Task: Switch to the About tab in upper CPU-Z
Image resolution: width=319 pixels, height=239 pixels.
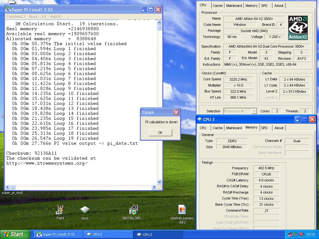Action: pyautogui.click(x=279, y=6)
